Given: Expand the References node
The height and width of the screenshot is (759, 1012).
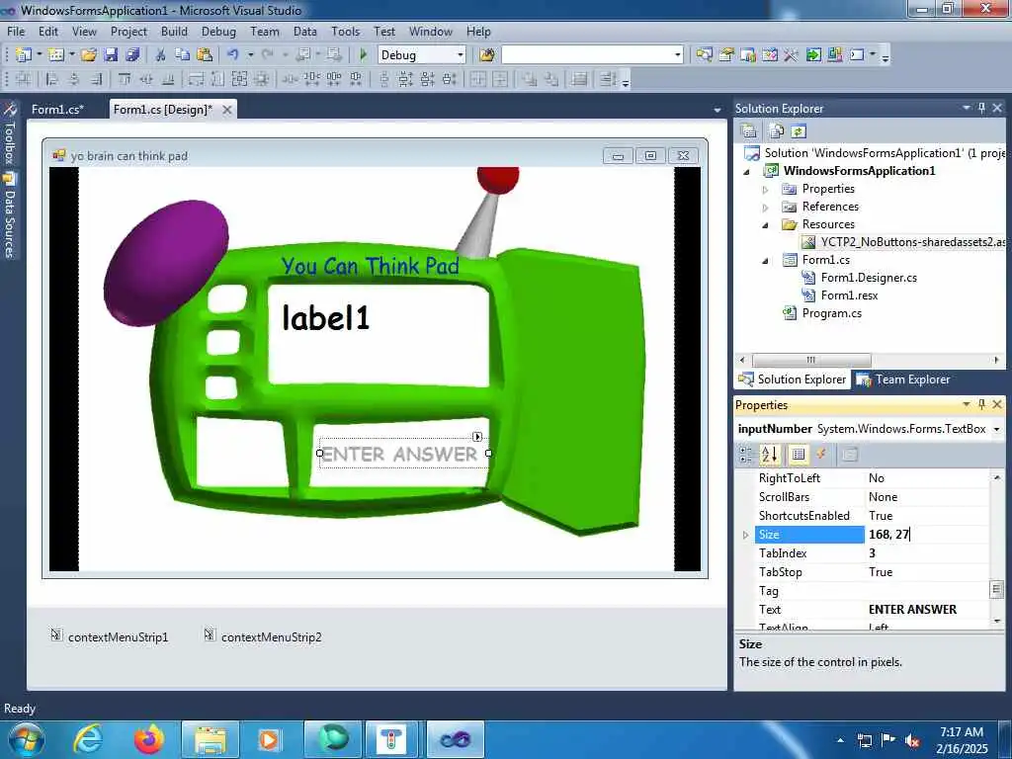Looking at the screenshot, I should click(x=766, y=208).
